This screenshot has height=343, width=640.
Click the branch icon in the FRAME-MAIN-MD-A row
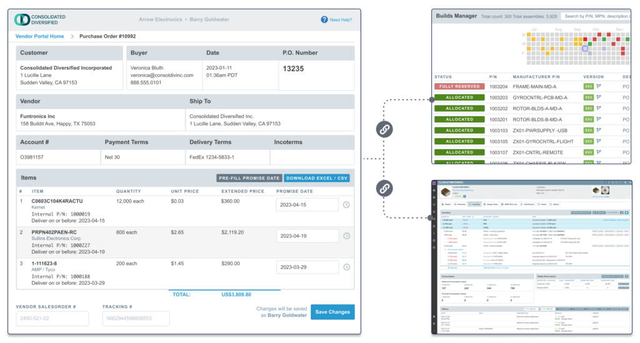click(599, 86)
